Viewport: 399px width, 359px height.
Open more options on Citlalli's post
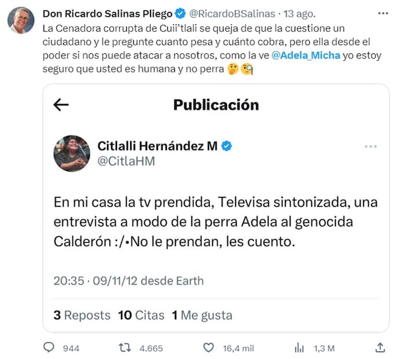[371, 146]
